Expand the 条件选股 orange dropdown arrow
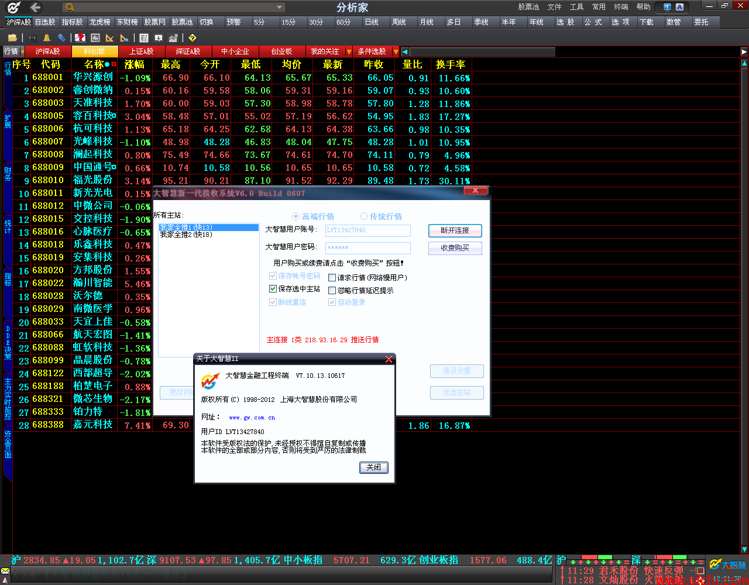The height and width of the screenshot is (585, 749). [396, 51]
